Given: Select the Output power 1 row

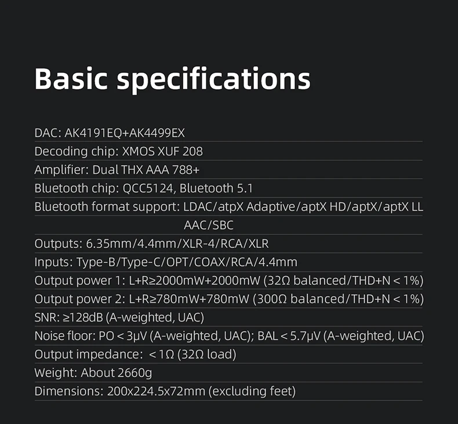Looking at the screenshot, I should click(228, 280).
